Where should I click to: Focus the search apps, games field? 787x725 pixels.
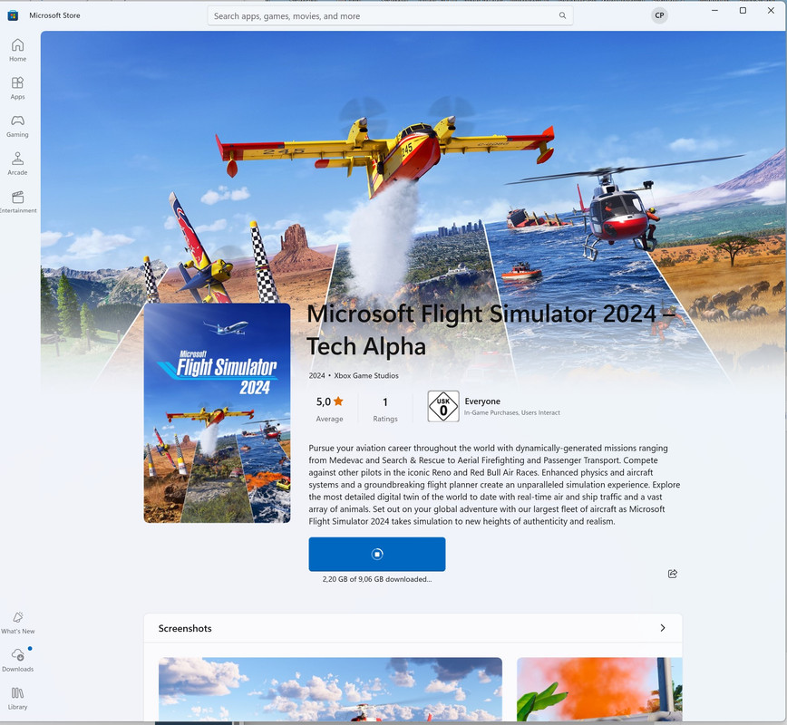coord(390,16)
